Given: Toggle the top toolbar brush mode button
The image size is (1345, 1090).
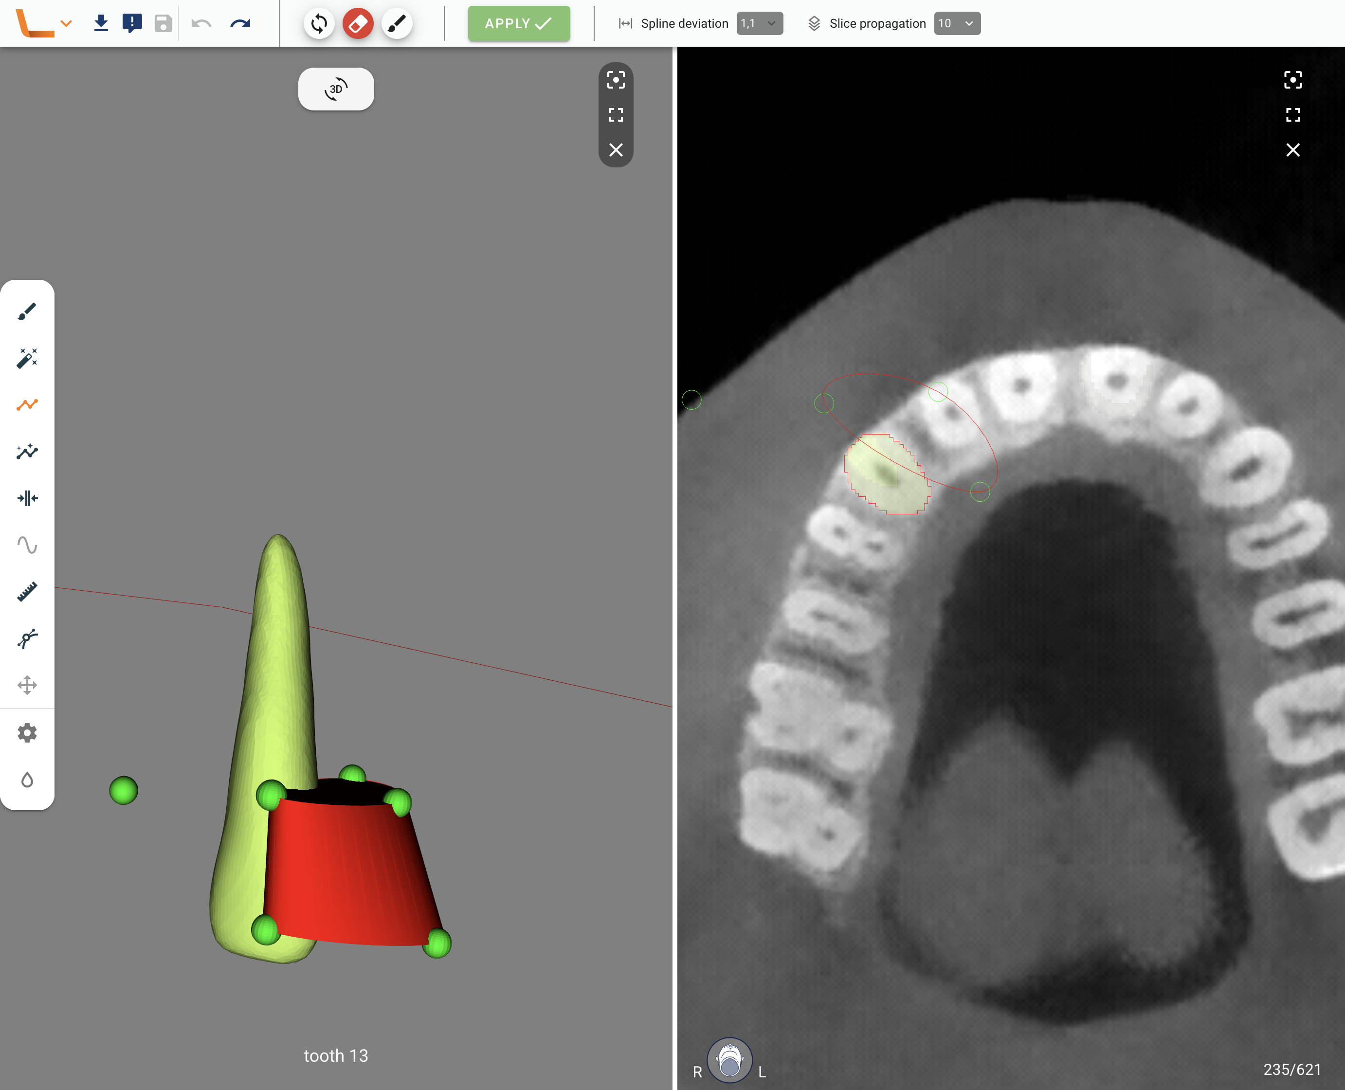Looking at the screenshot, I should coord(397,24).
